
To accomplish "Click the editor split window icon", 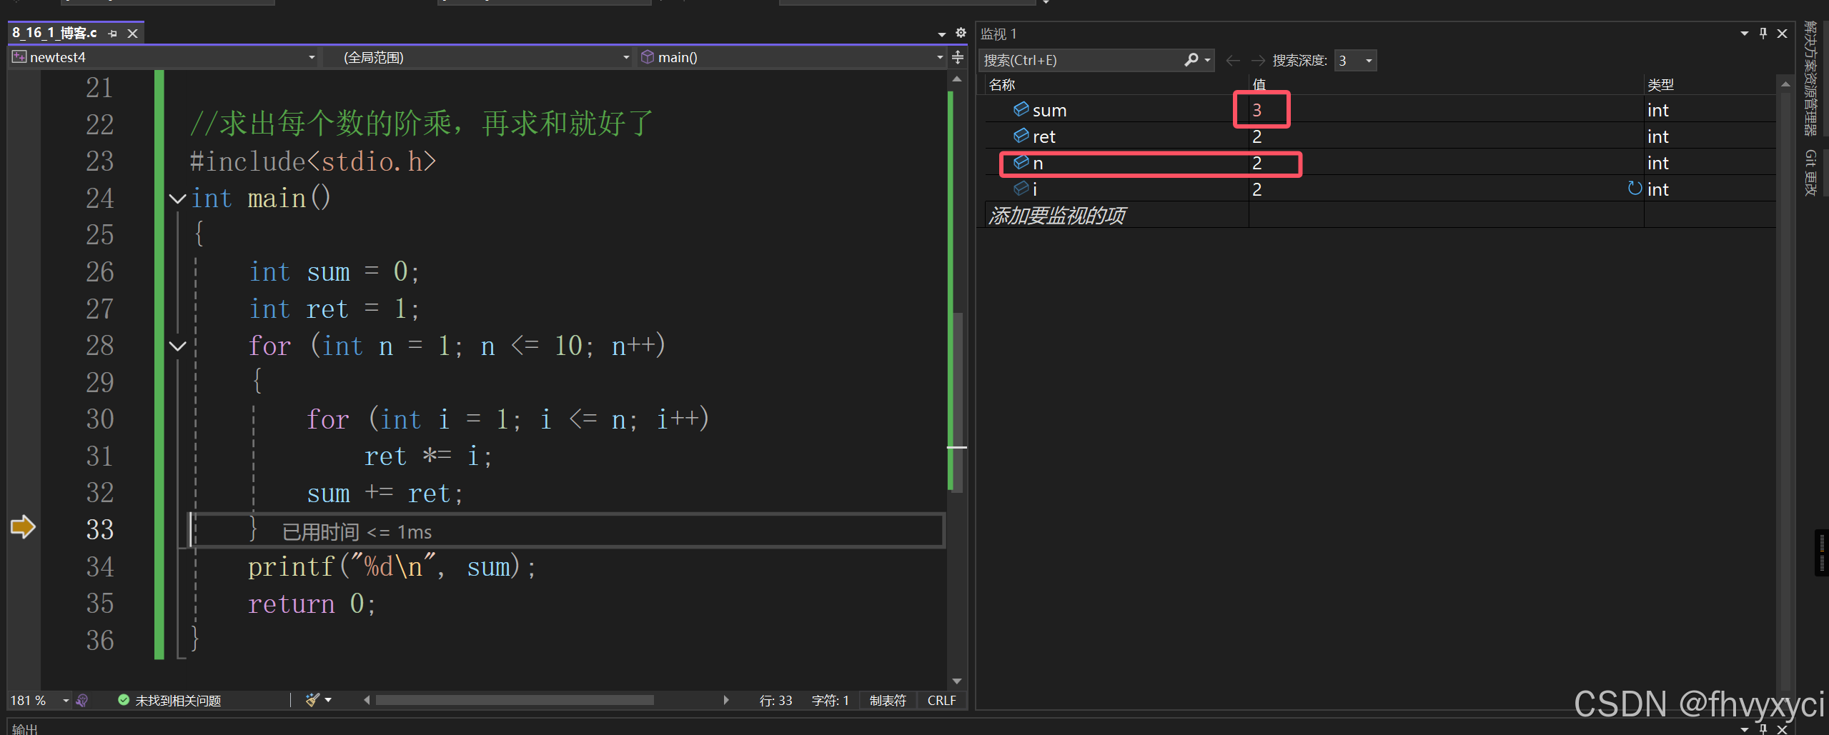I will click(x=958, y=57).
